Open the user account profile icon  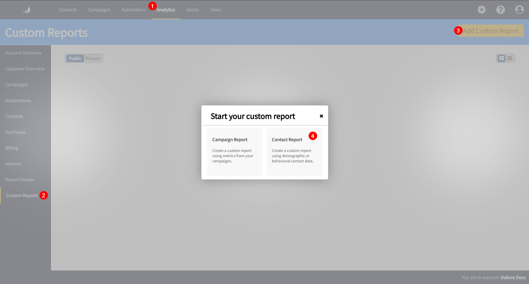tap(519, 10)
